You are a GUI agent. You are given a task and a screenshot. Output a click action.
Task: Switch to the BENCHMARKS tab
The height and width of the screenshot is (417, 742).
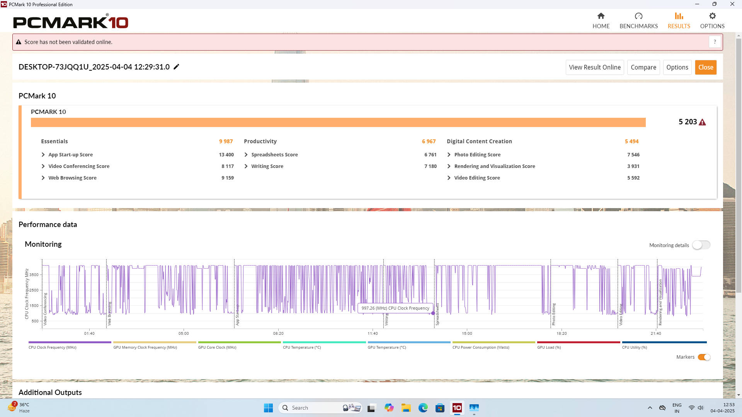tap(638, 20)
